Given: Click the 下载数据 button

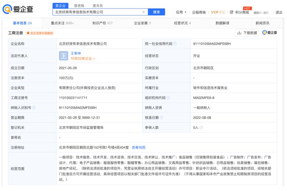Looking at the screenshot, I should pos(247,33).
